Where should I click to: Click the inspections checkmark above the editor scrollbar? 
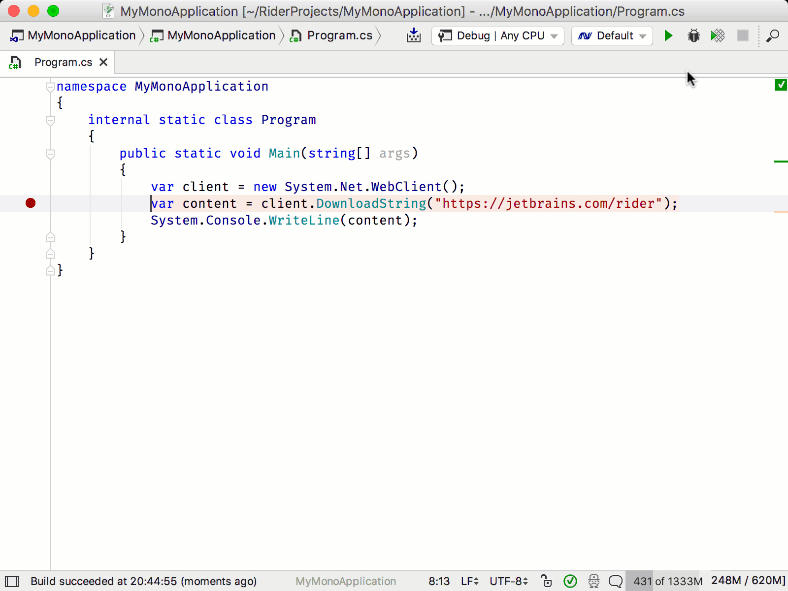781,85
